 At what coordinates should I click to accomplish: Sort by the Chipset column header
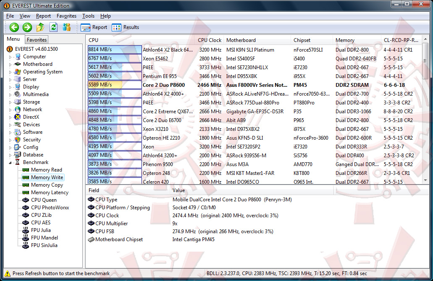click(312, 40)
